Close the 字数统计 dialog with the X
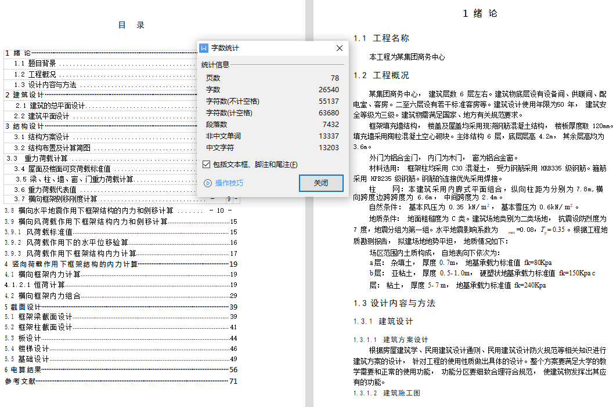The image size is (613, 407). coord(340,48)
